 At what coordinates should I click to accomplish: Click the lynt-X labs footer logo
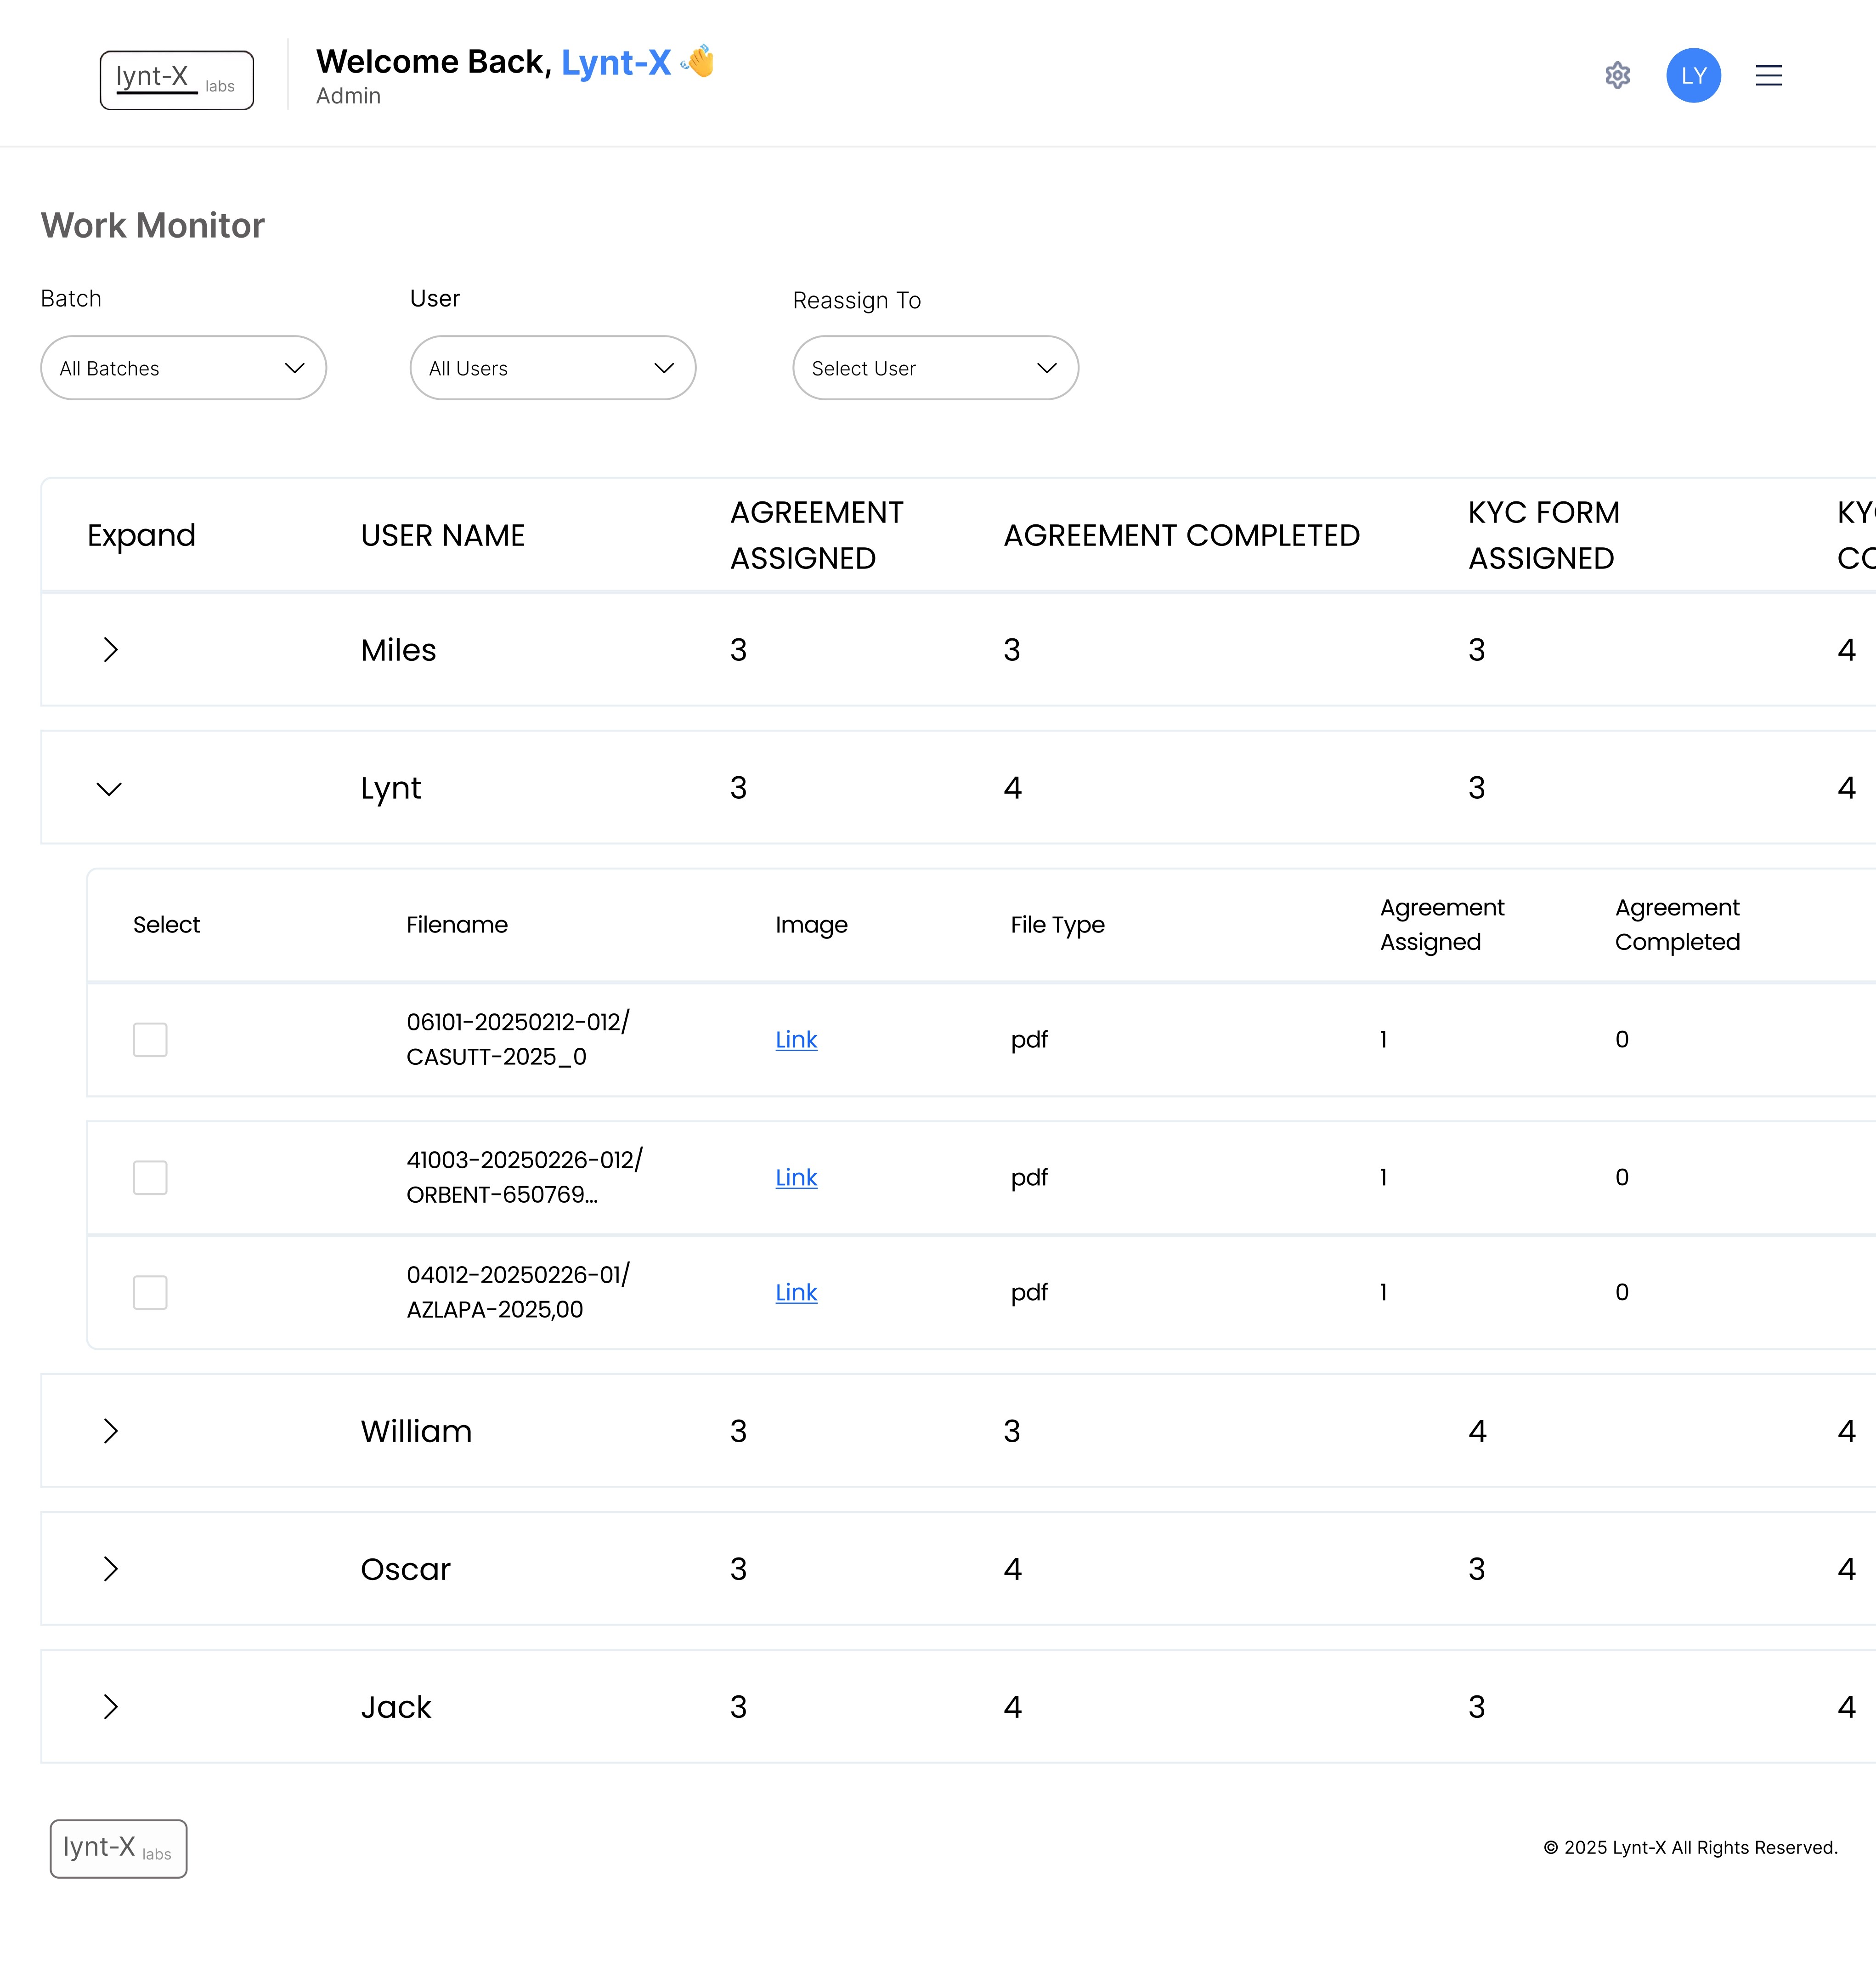(x=119, y=1848)
